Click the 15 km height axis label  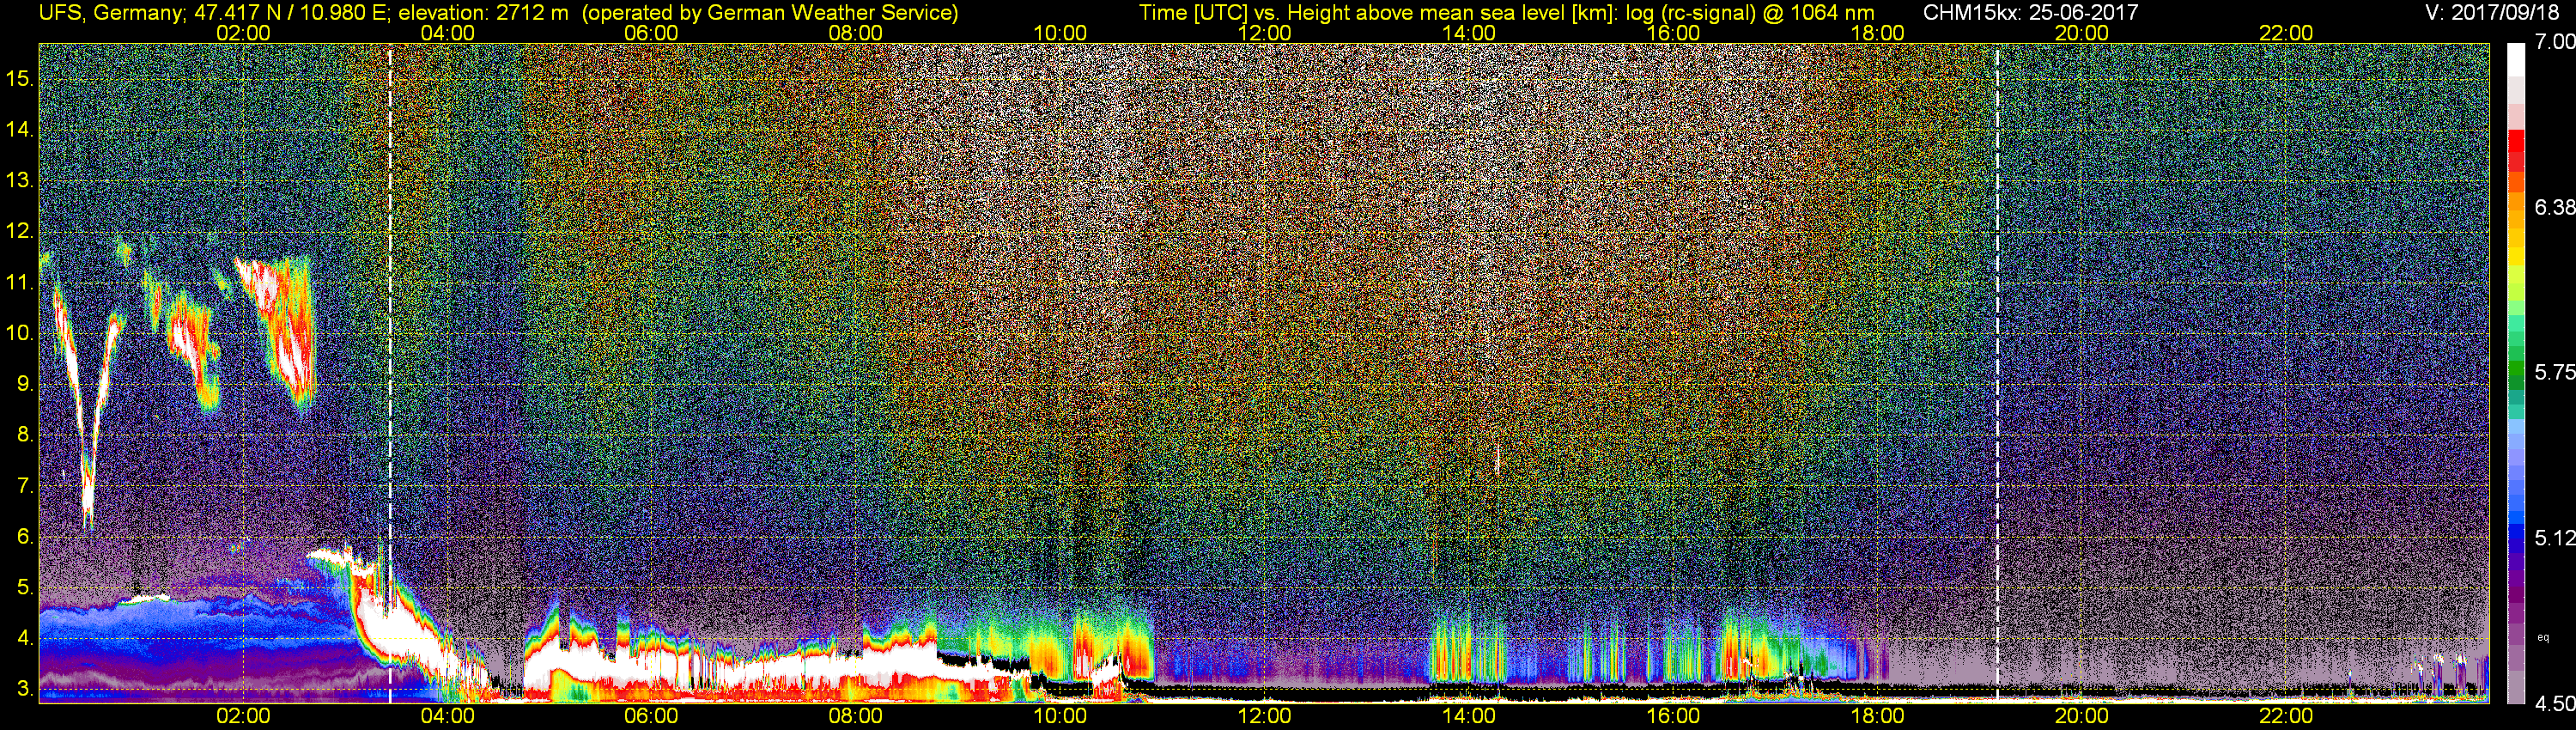tap(19, 78)
